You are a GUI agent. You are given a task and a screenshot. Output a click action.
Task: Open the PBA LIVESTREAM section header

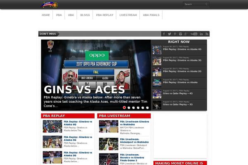pyautogui.click(x=124, y=116)
